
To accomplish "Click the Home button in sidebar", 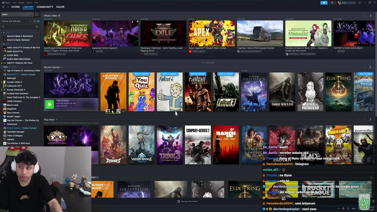I will 17,14.
